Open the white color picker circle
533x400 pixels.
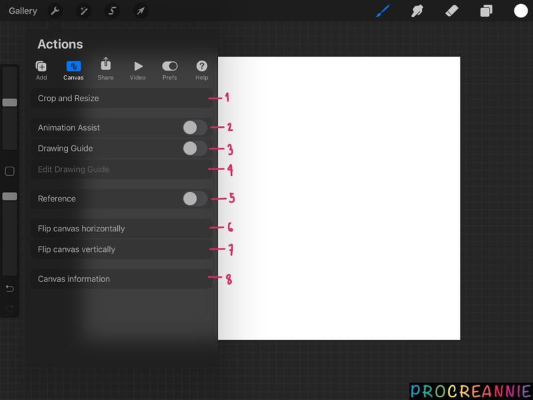520,11
